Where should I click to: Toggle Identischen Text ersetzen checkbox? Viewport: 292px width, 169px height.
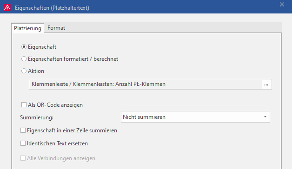(23, 143)
